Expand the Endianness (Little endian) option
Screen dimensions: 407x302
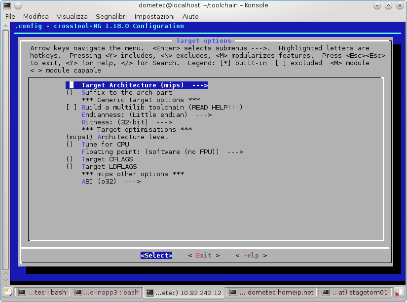(146, 114)
